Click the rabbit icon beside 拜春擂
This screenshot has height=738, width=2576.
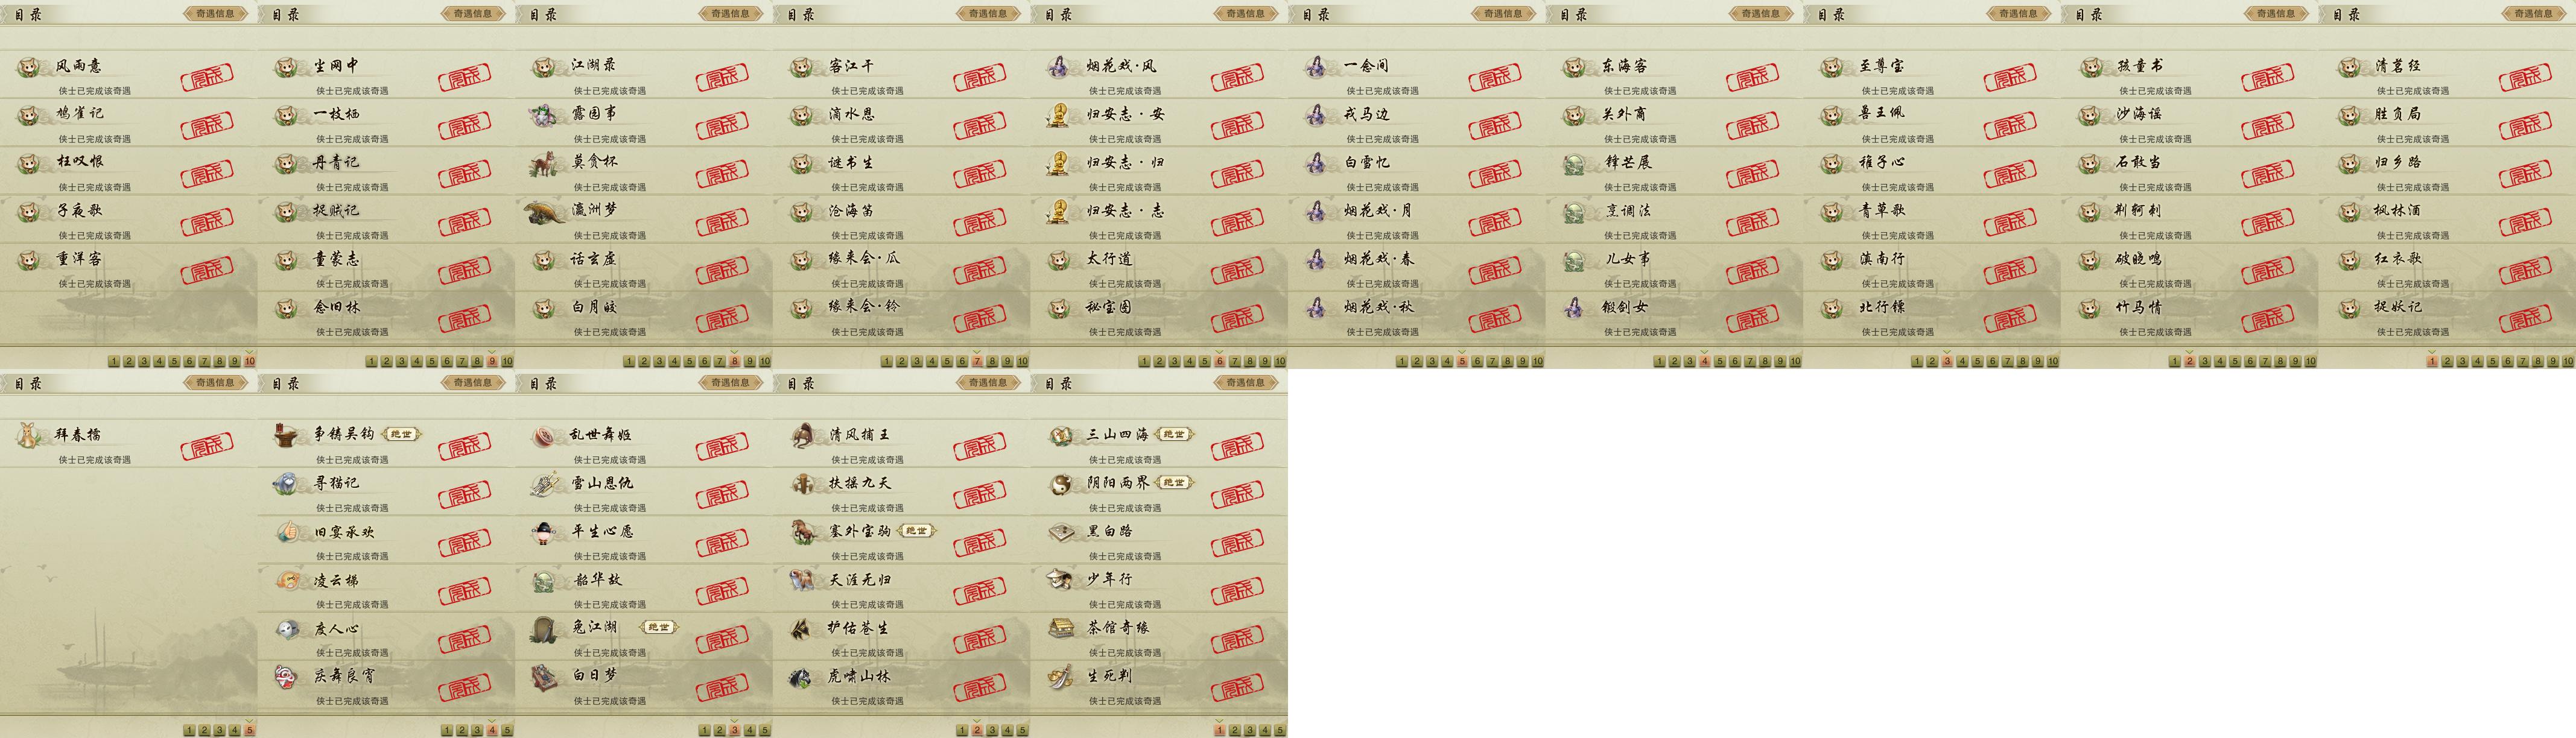[29, 435]
